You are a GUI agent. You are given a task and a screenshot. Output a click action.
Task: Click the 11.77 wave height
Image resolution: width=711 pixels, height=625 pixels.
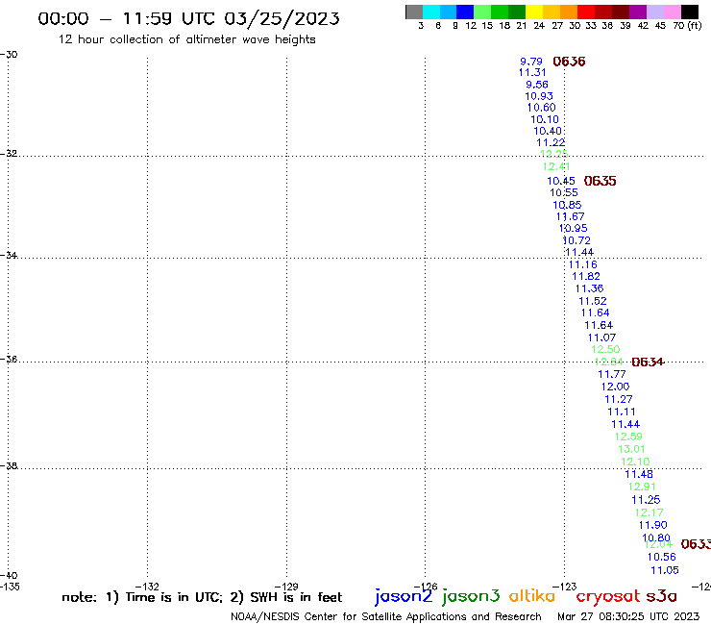coord(612,374)
